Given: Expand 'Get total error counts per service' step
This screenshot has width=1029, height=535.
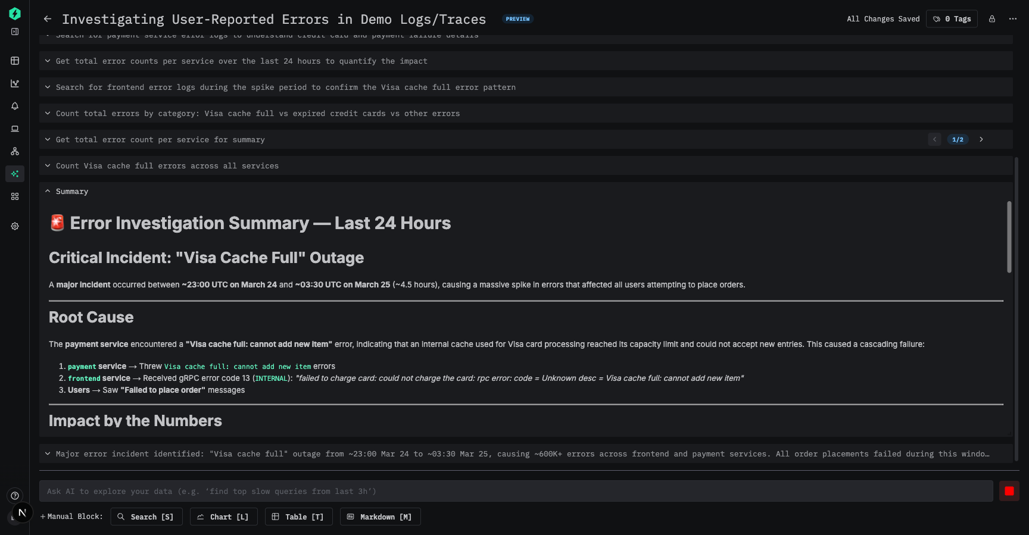Looking at the screenshot, I should pos(48,61).
